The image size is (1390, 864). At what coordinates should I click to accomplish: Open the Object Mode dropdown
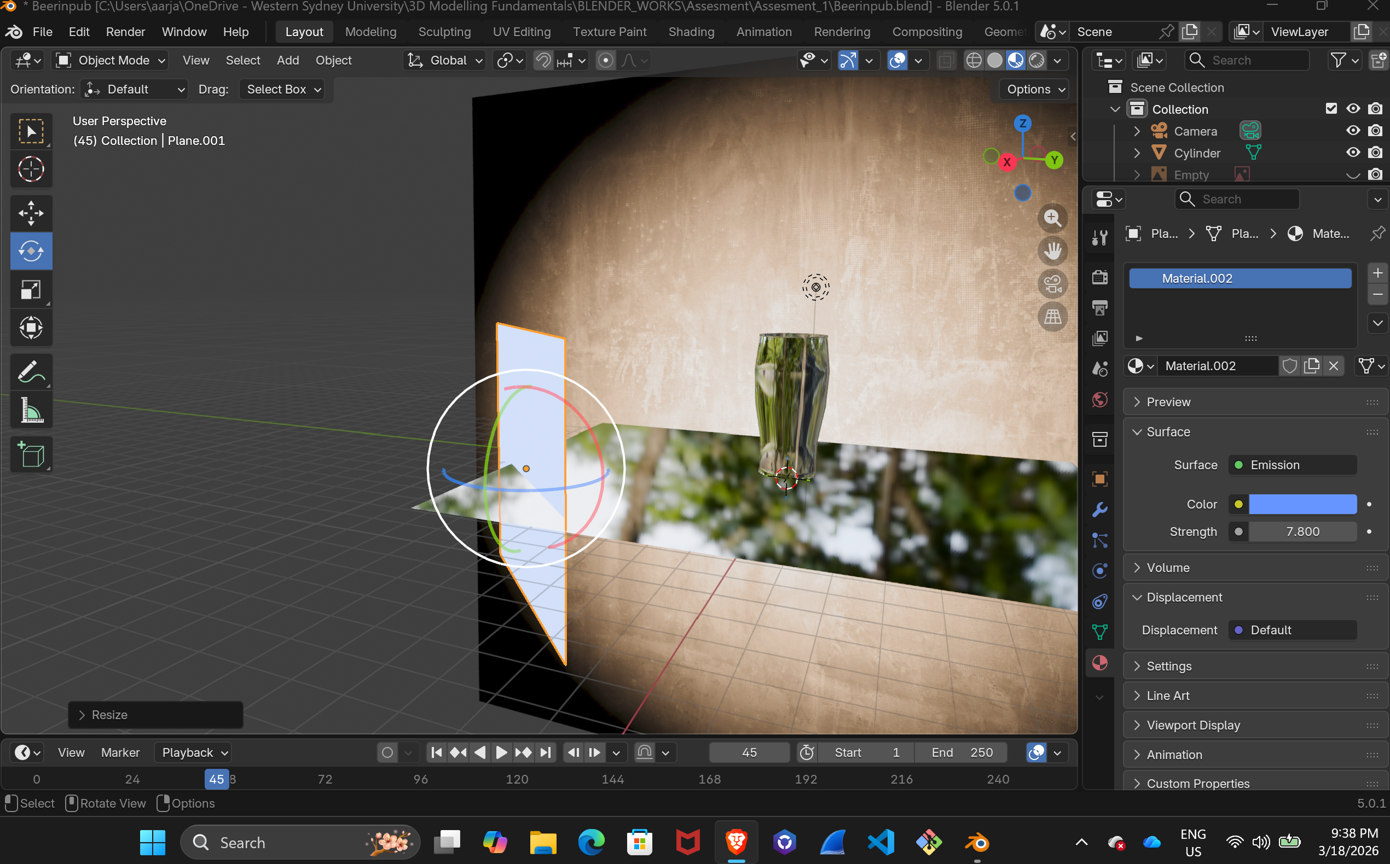click(x=111, y=61)
